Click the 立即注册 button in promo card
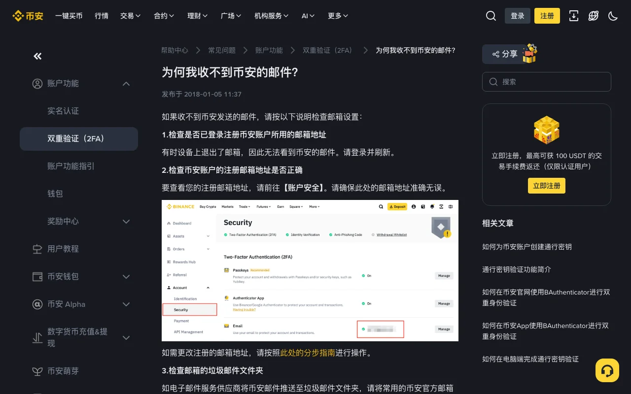The height and width of the screenshot is (394, 631). click(x=547, y=186)
